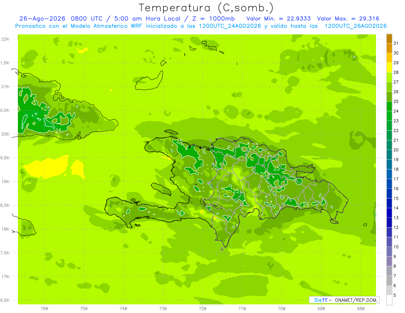Click the title 'Temperatura (C,somb.)'

click(x=206, y=8)
